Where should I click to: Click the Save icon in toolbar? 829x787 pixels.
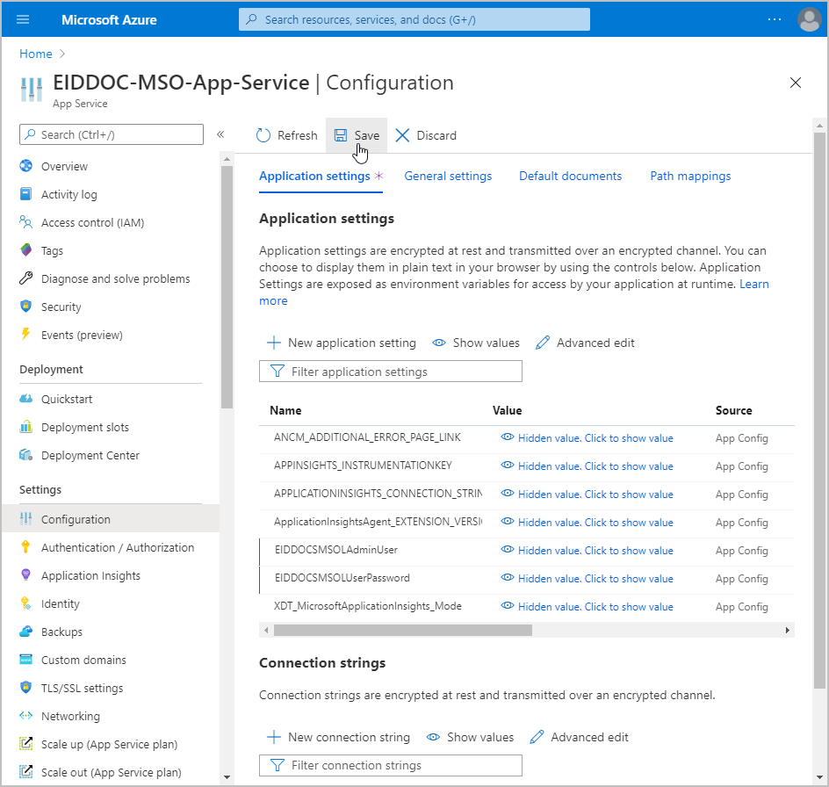coord(341,135)
